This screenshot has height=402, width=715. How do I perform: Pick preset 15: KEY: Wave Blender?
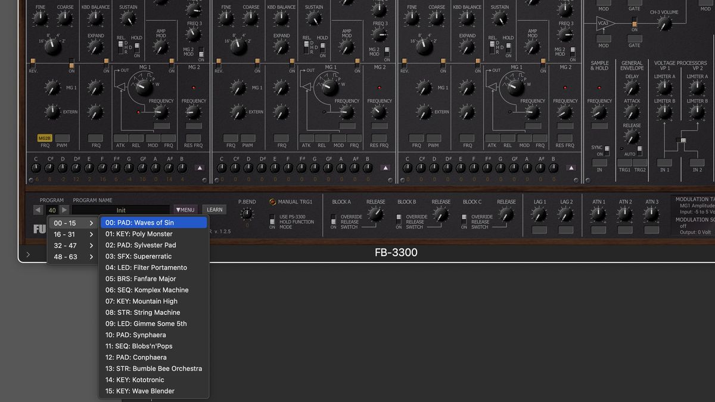click(x=154, y=391)
